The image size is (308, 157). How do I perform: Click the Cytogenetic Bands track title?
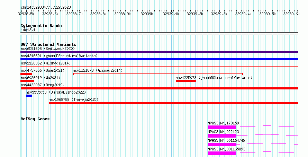(41, 26)
